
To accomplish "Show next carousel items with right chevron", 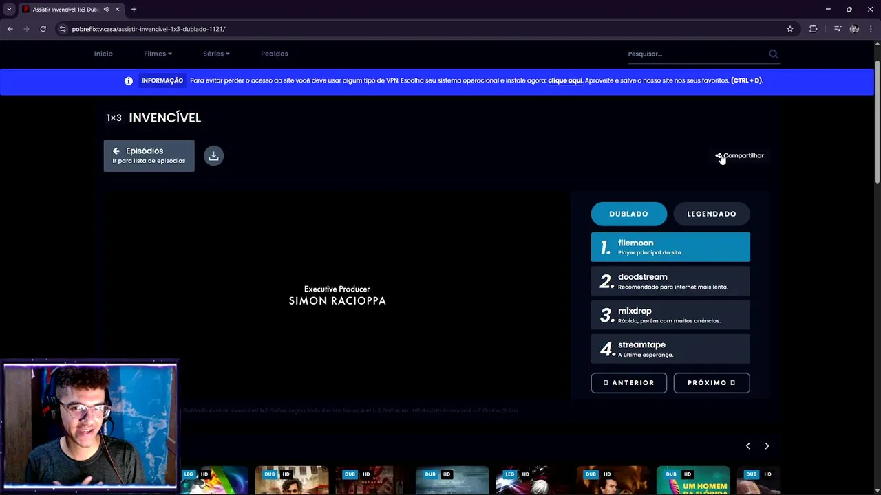I will click(x=767, y=446).
